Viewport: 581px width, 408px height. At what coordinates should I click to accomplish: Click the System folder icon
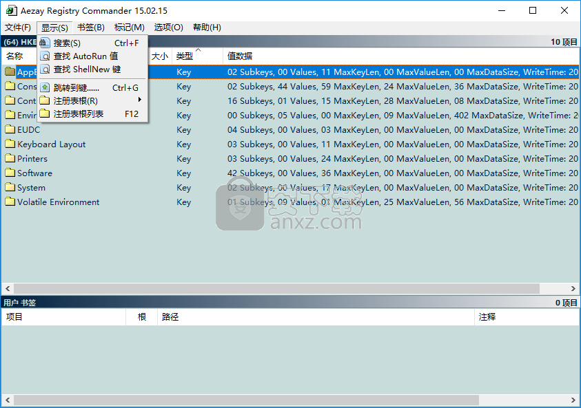pos(10,187)
